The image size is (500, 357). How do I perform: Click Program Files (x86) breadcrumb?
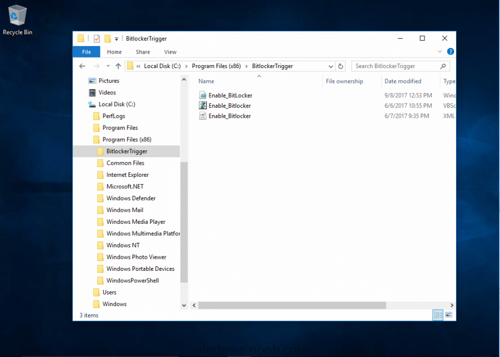(x=216, y=66)
